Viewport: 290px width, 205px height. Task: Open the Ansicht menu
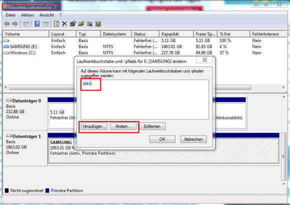pyautogui.click(x=46, y=15)
